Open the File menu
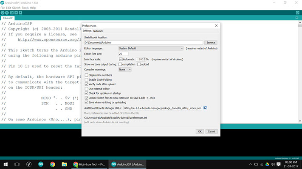302x169 pixels. point(3,8)
